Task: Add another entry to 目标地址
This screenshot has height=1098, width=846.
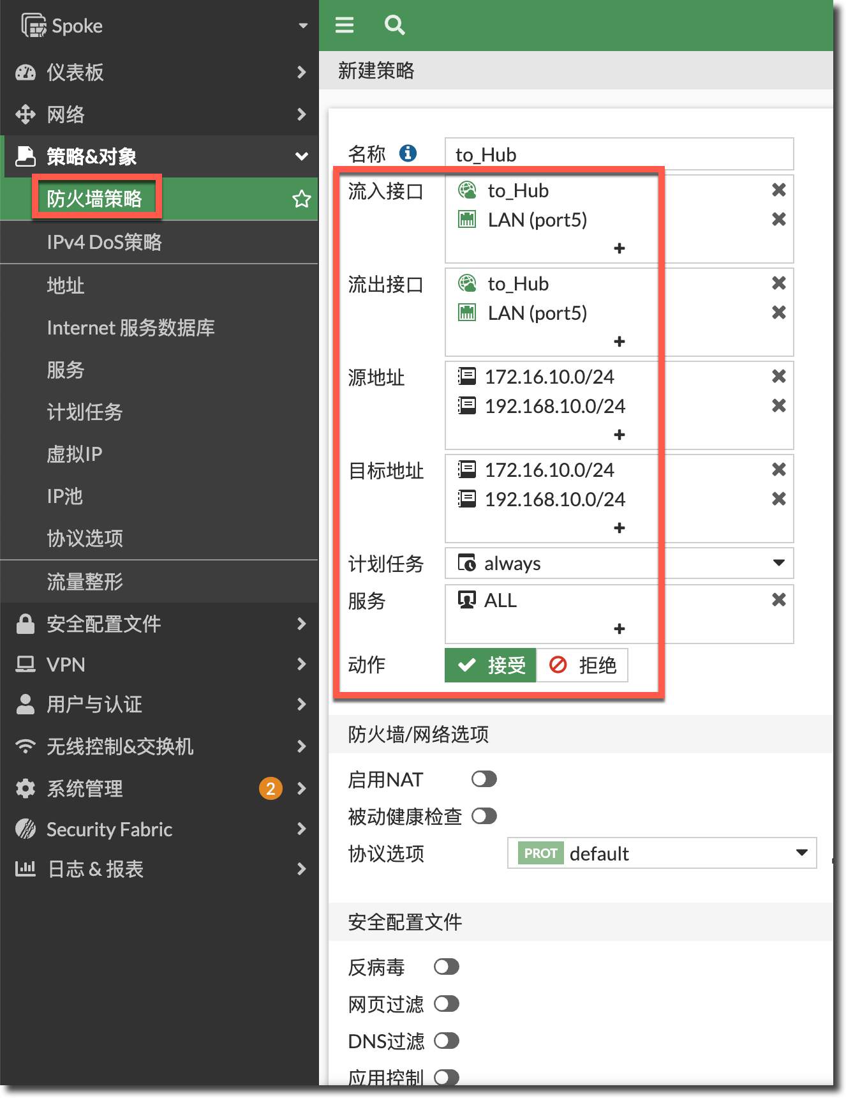Action: 619,528
